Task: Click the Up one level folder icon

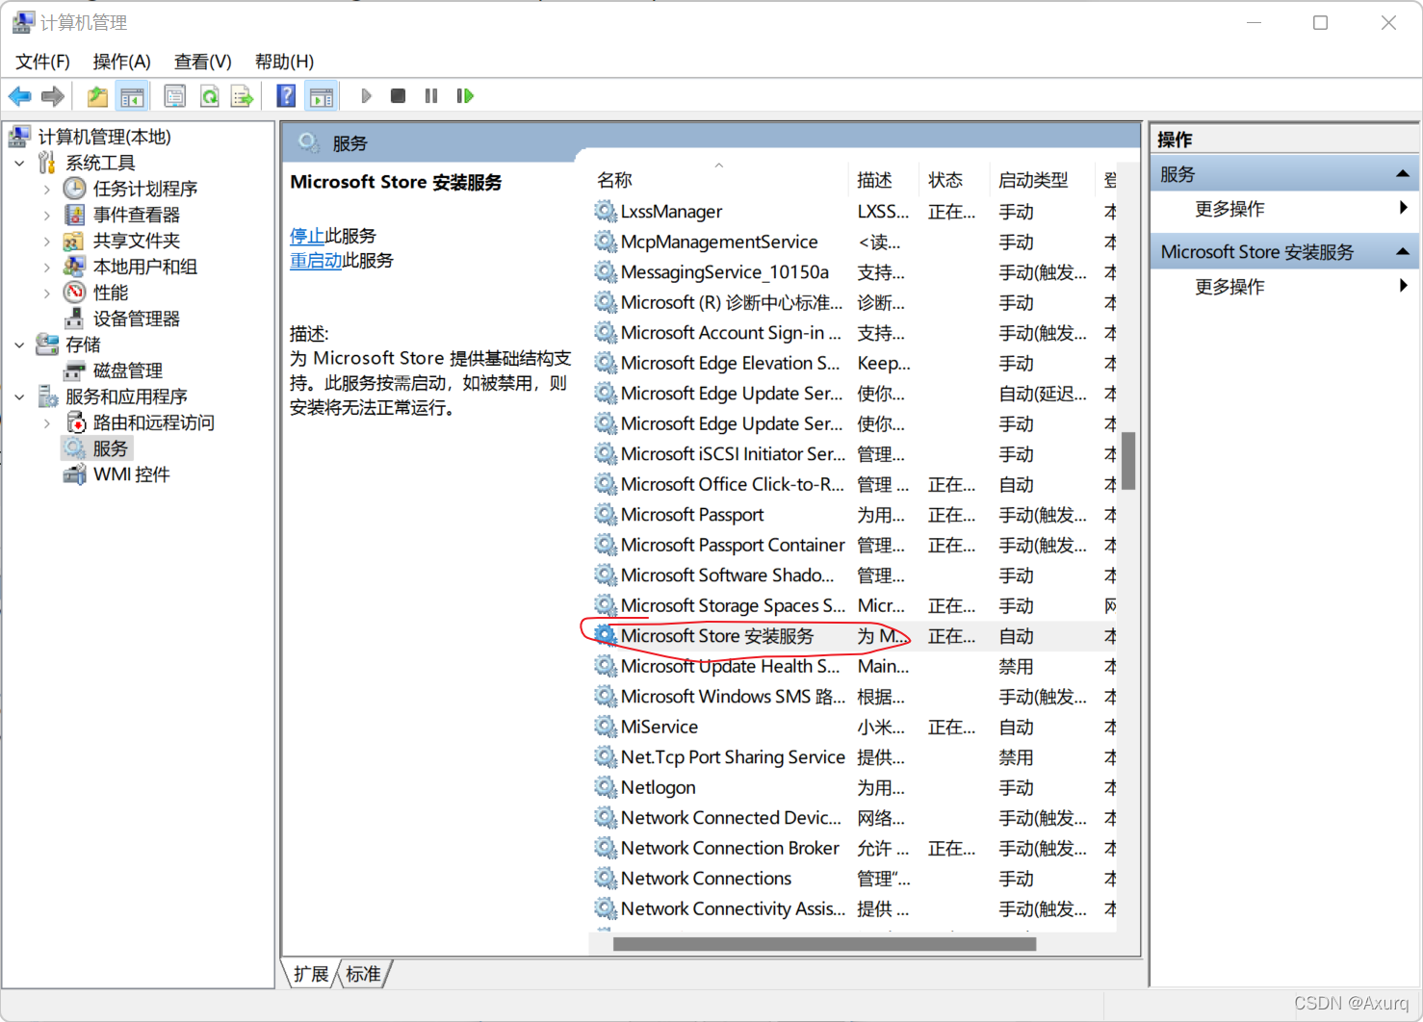Action: coord(97,96)
